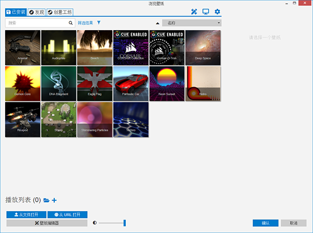This screenshot has height=233, width=313.
Task: Click the brightness contrast icon beside slider
Action: (x=95, y=223)
